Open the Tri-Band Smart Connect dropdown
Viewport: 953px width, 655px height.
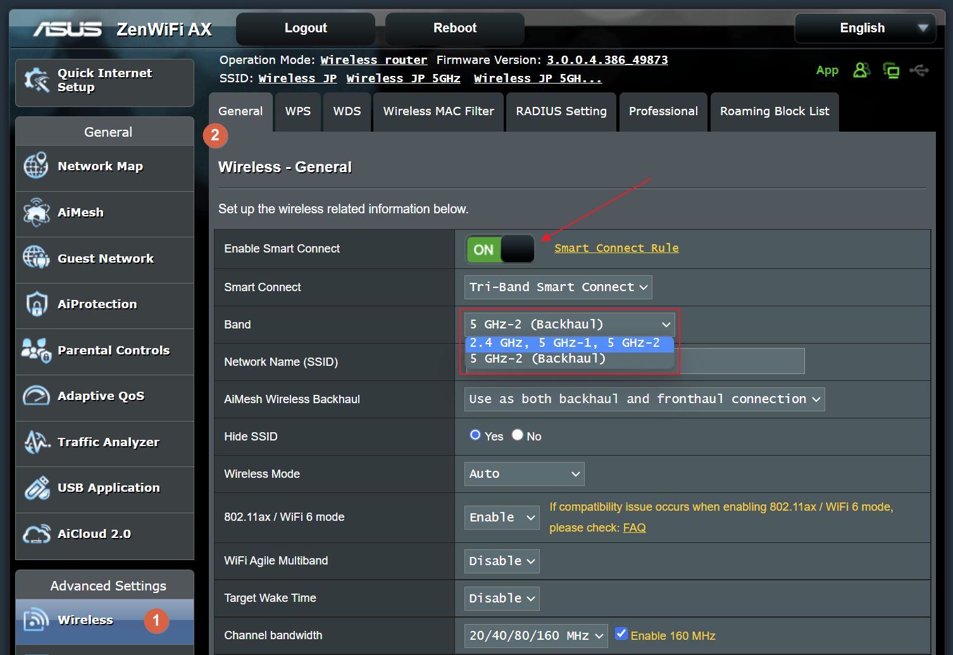point(558,287)
